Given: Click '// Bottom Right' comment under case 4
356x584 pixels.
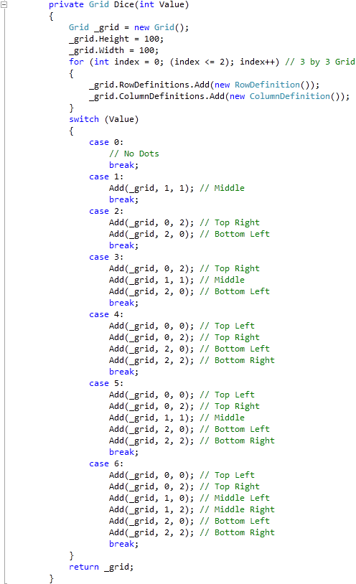Looking at the screenshot, I should [237, 361].
